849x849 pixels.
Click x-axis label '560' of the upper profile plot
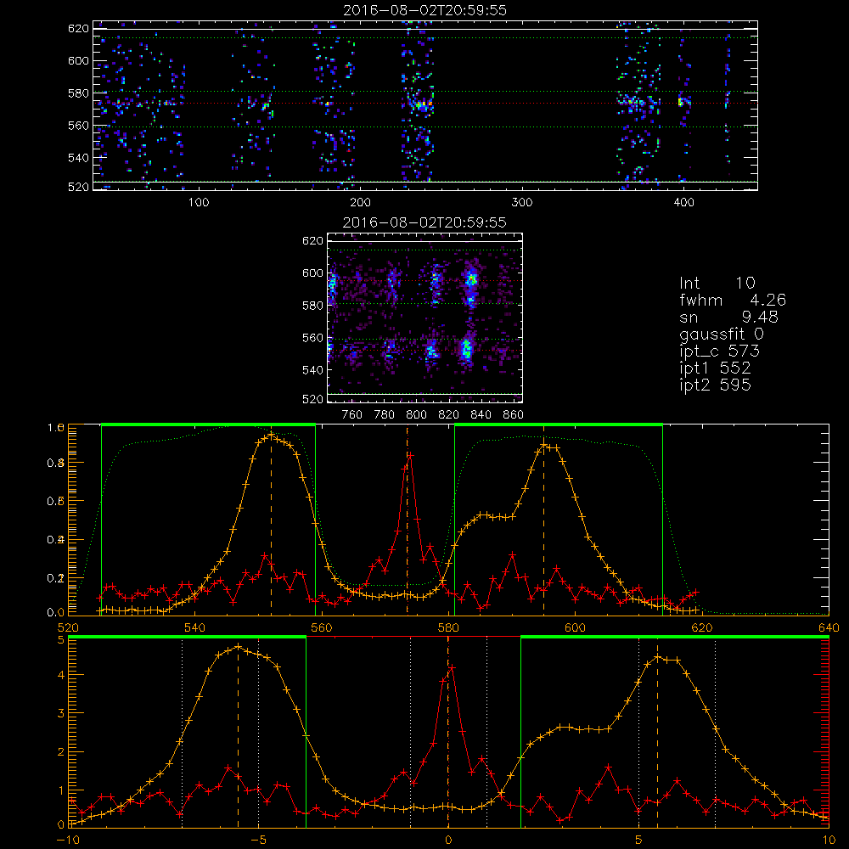click(322, 628)
